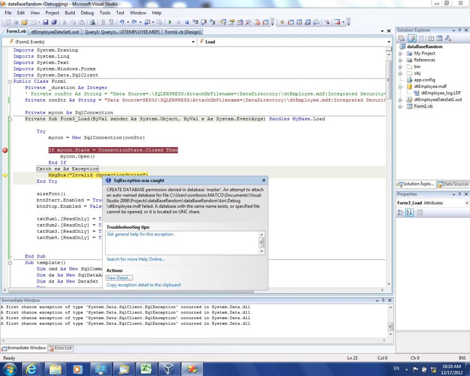Screen dimensions: 470x376
Task: Click View Class Diagram icon in Solution Explorer
Action: [x=448, y=38]
